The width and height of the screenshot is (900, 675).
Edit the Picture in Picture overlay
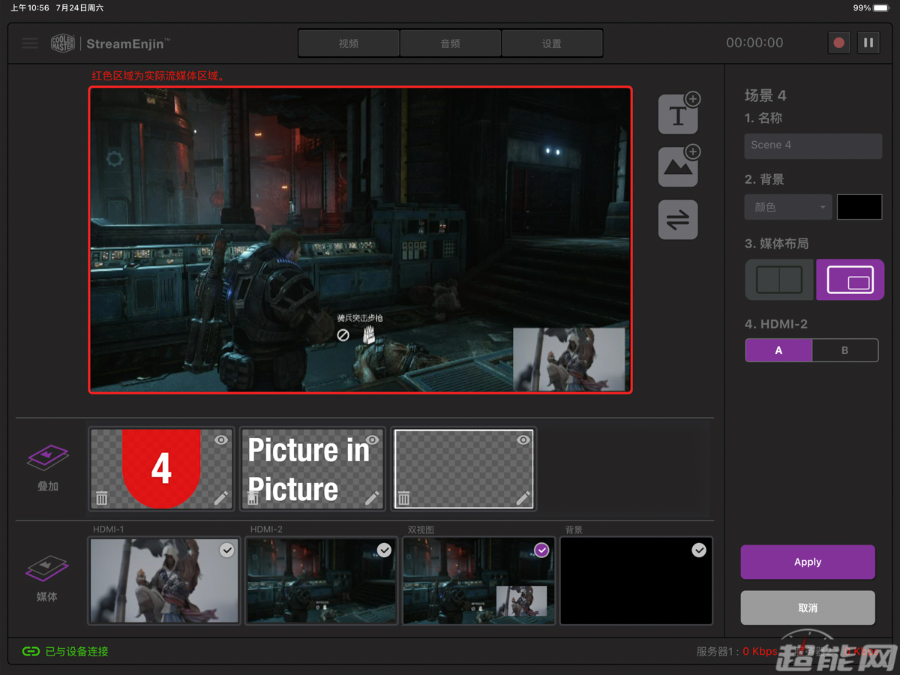[373, 498]
